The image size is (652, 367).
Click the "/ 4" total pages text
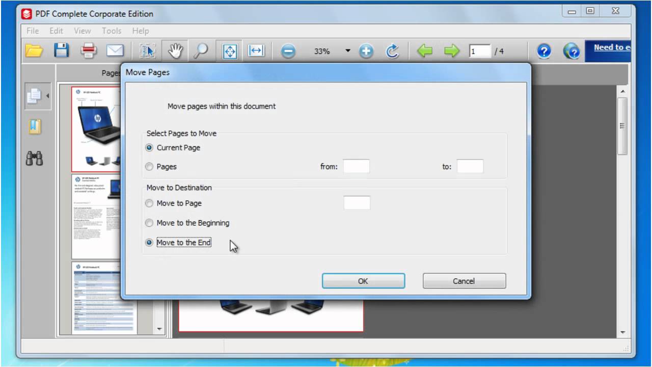pos(499,51)
